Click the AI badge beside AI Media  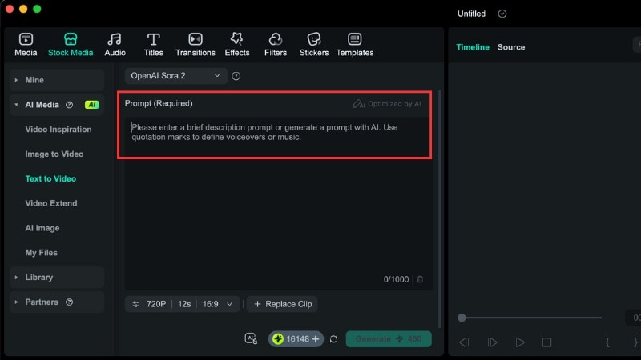coord(92,105)
